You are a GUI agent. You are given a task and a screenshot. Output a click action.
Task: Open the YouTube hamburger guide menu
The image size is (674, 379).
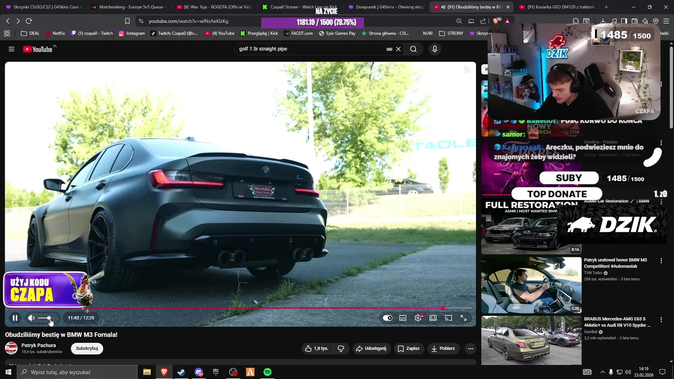coord(12,49)
